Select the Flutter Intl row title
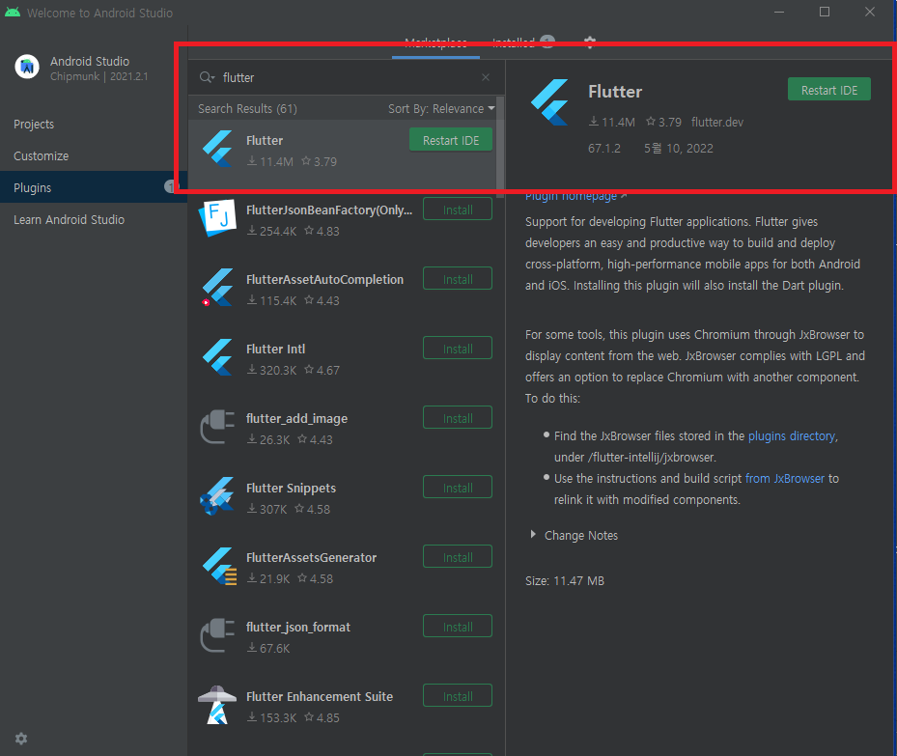Screen dimensions: 897x756 275,349
